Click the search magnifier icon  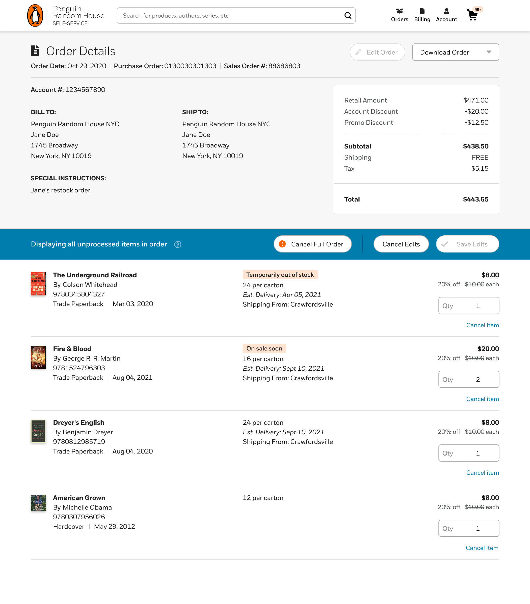(348, 16)
